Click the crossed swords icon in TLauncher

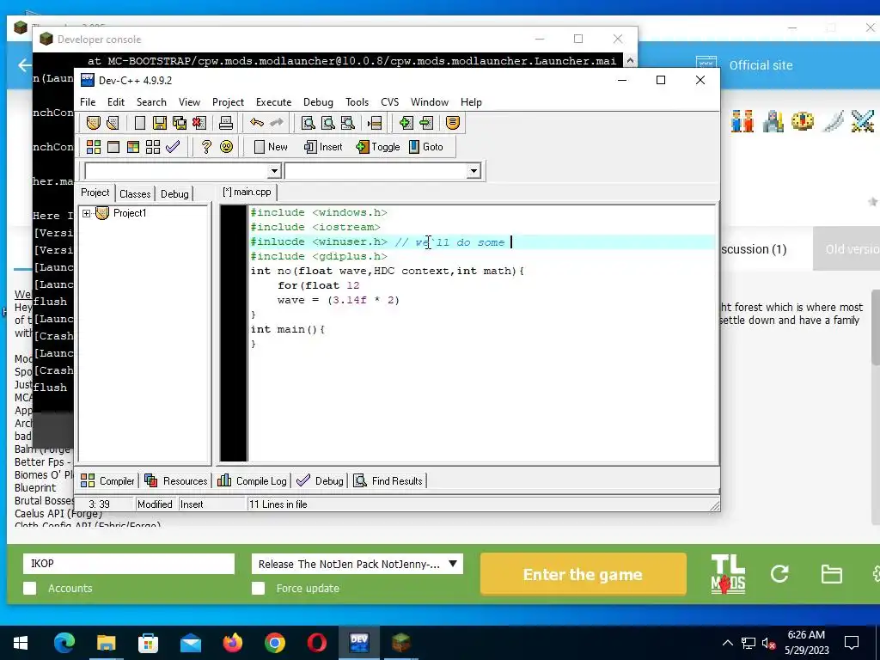(863, 121)
